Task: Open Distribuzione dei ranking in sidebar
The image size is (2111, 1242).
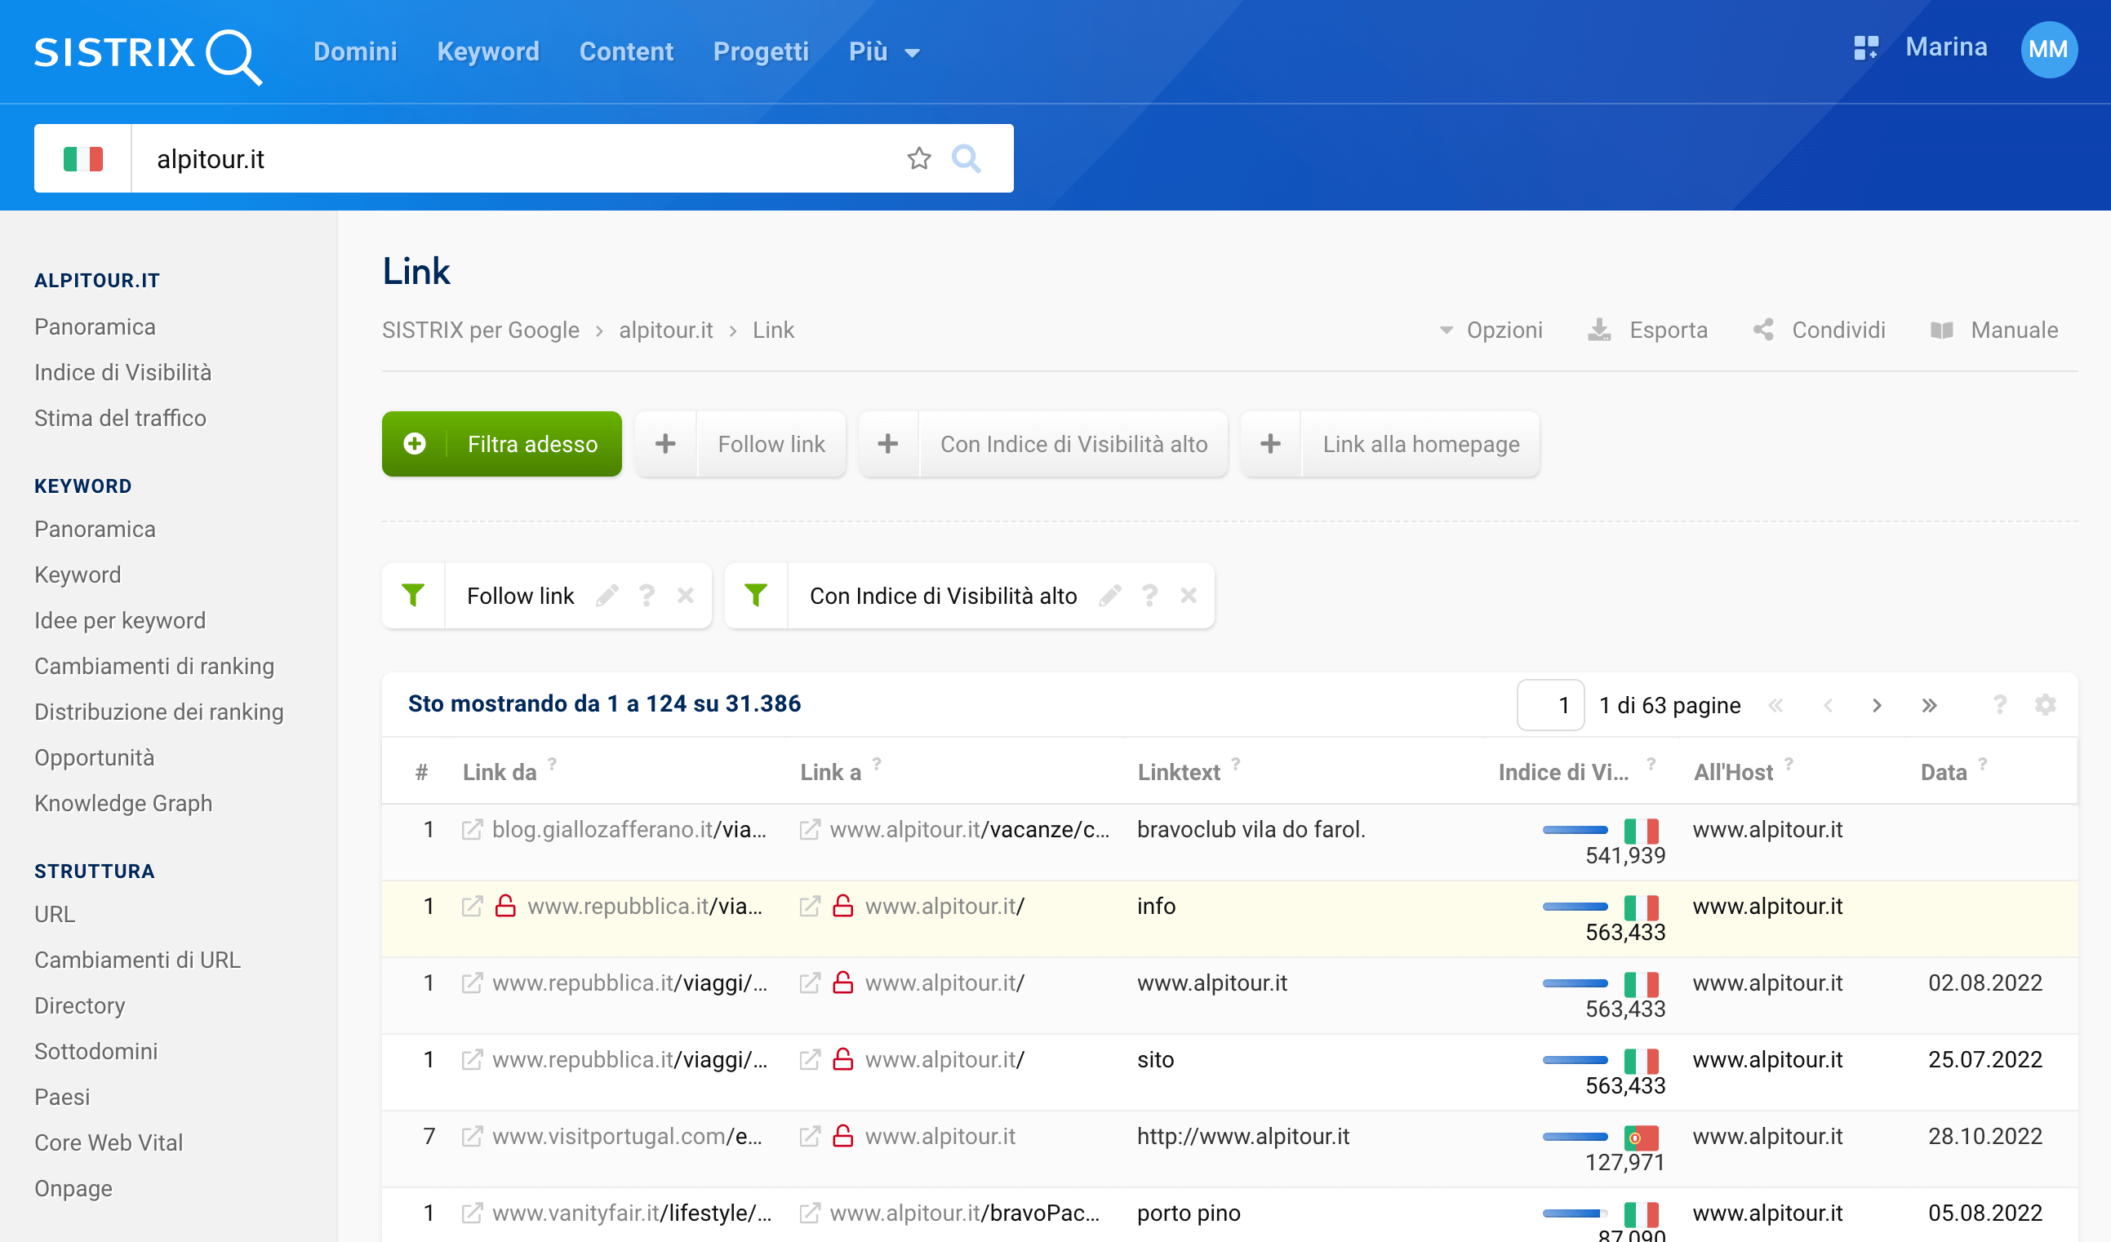Action: (159, 712)
